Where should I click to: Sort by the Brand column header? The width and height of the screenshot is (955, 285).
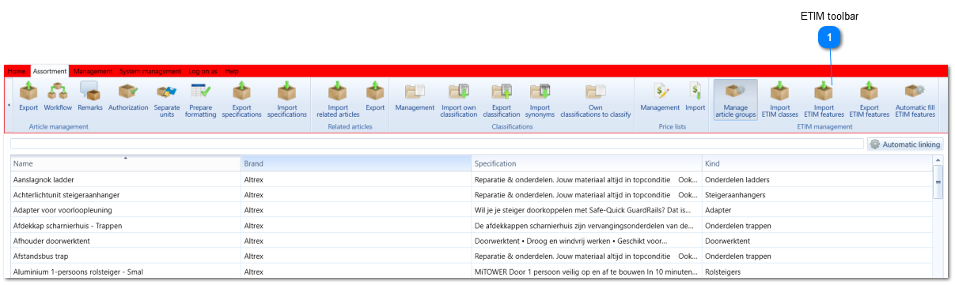[x=356, y=163]
